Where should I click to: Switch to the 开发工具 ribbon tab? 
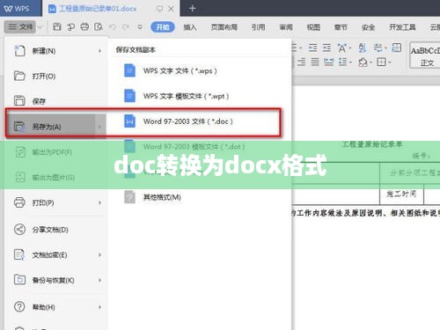click(402, 27)
